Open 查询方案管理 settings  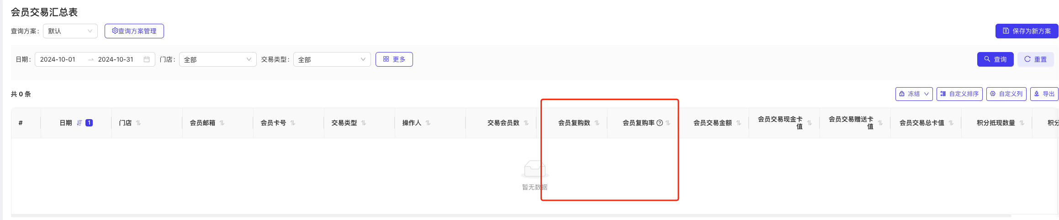click(x=134, y=31)
